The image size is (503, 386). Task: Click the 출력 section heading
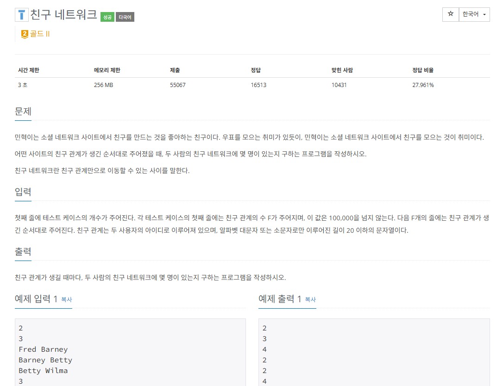point(23,252)
